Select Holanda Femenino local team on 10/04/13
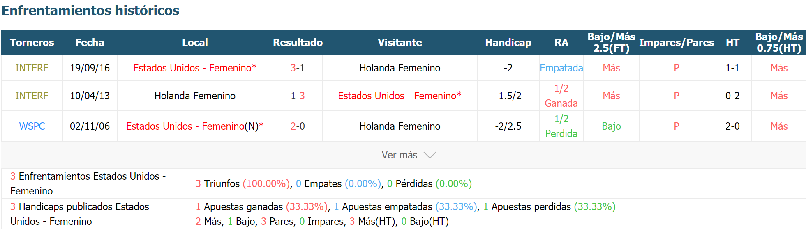The height and width of the screenshot is (231, 806). pyautogui.click(x=195, y=96)
